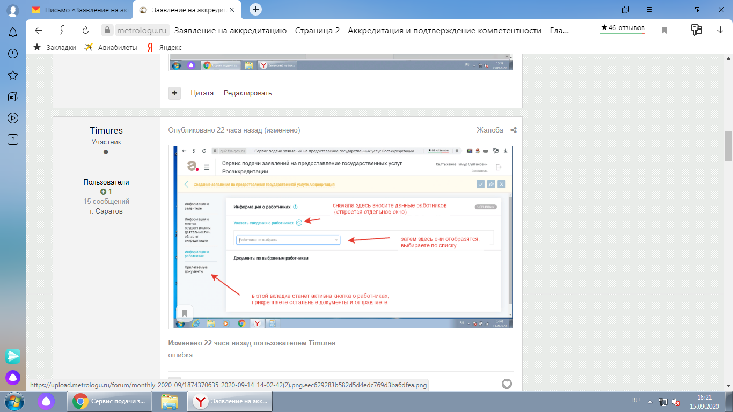This screenshot has width=733, height=412.
Task: Open the downloads arrow icon
Action: 720,31
